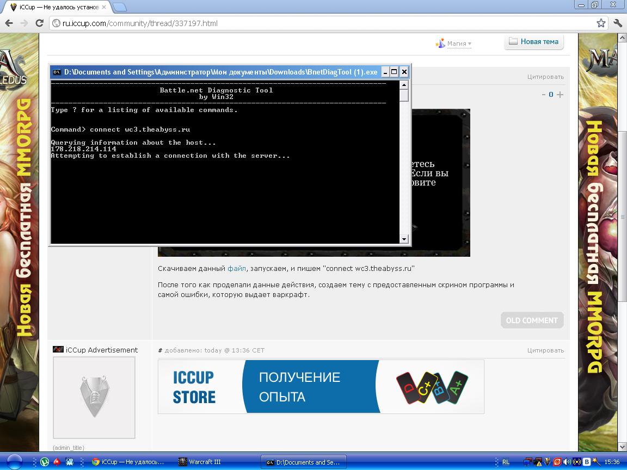Click the browser Forward arrow
The height and width of the screenshot is (470, 627).
(x=24, y=23)
